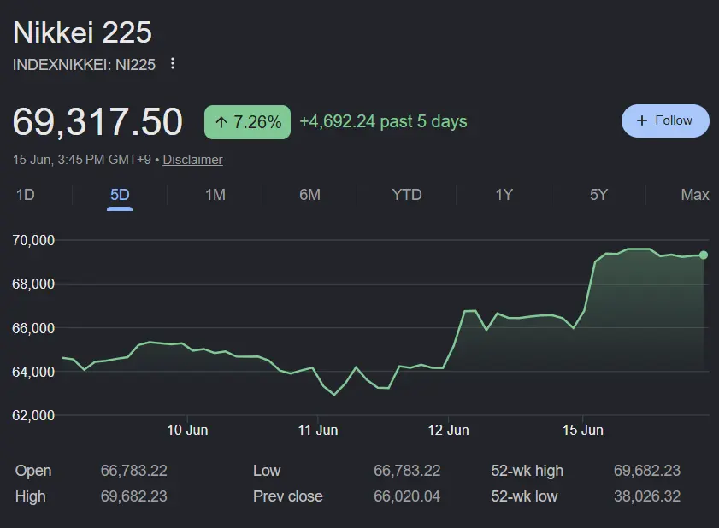Click the 68,000 y-axis label
719x528 pixels.
coord(33,285)
